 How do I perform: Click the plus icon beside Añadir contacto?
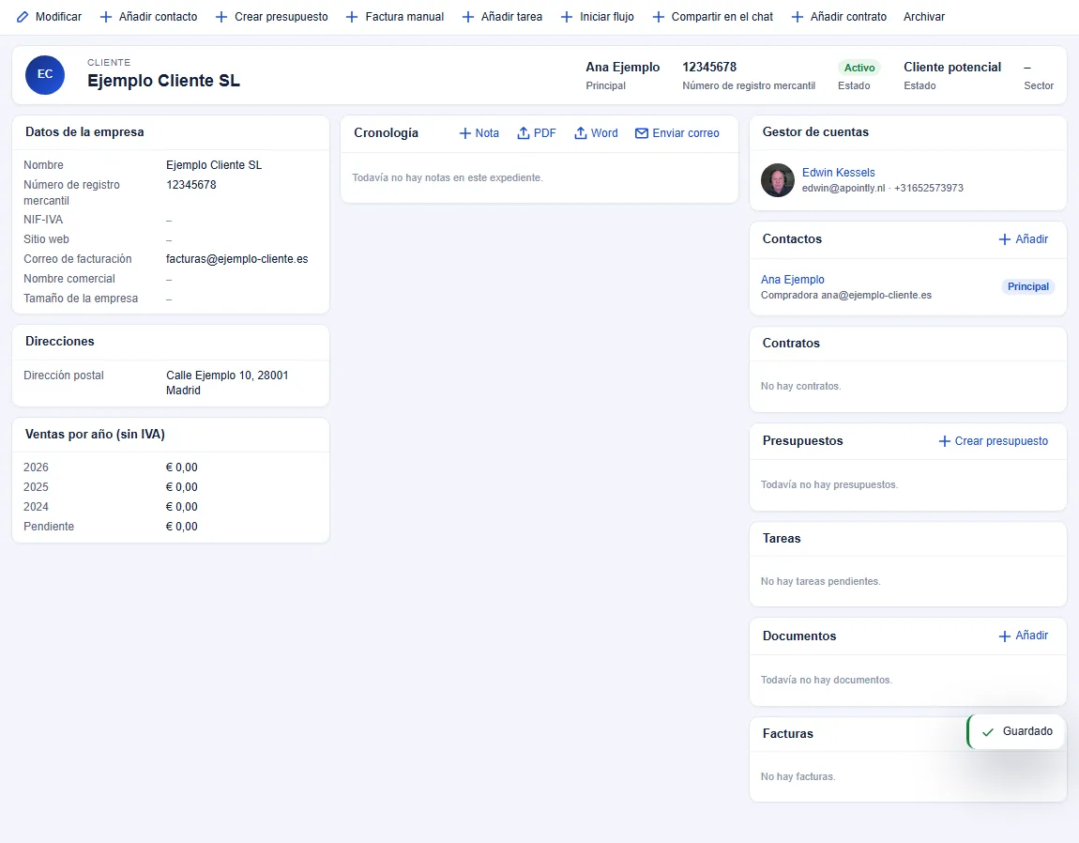[x=106, y=17]
